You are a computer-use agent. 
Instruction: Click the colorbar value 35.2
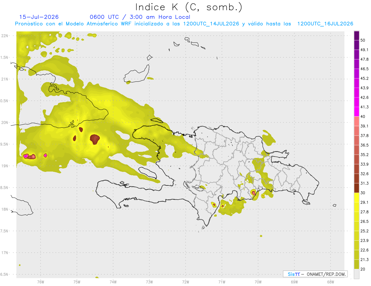coord(365,155)
